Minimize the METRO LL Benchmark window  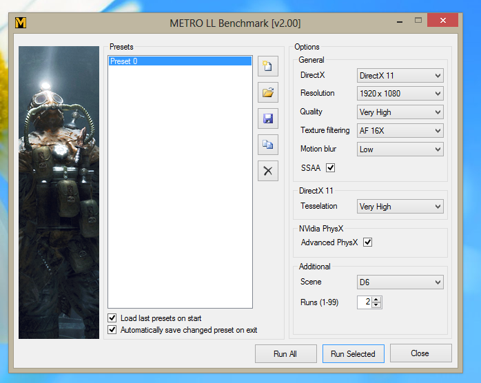(x=400, y=21)
